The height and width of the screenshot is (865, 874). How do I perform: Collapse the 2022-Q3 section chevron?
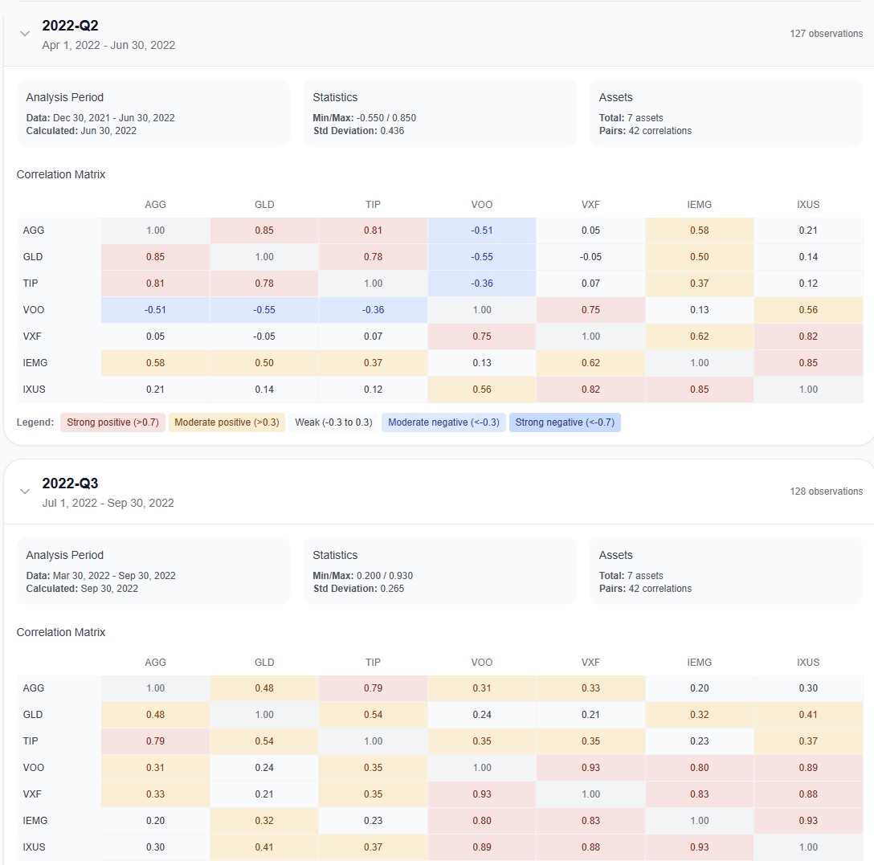(25, 492)
